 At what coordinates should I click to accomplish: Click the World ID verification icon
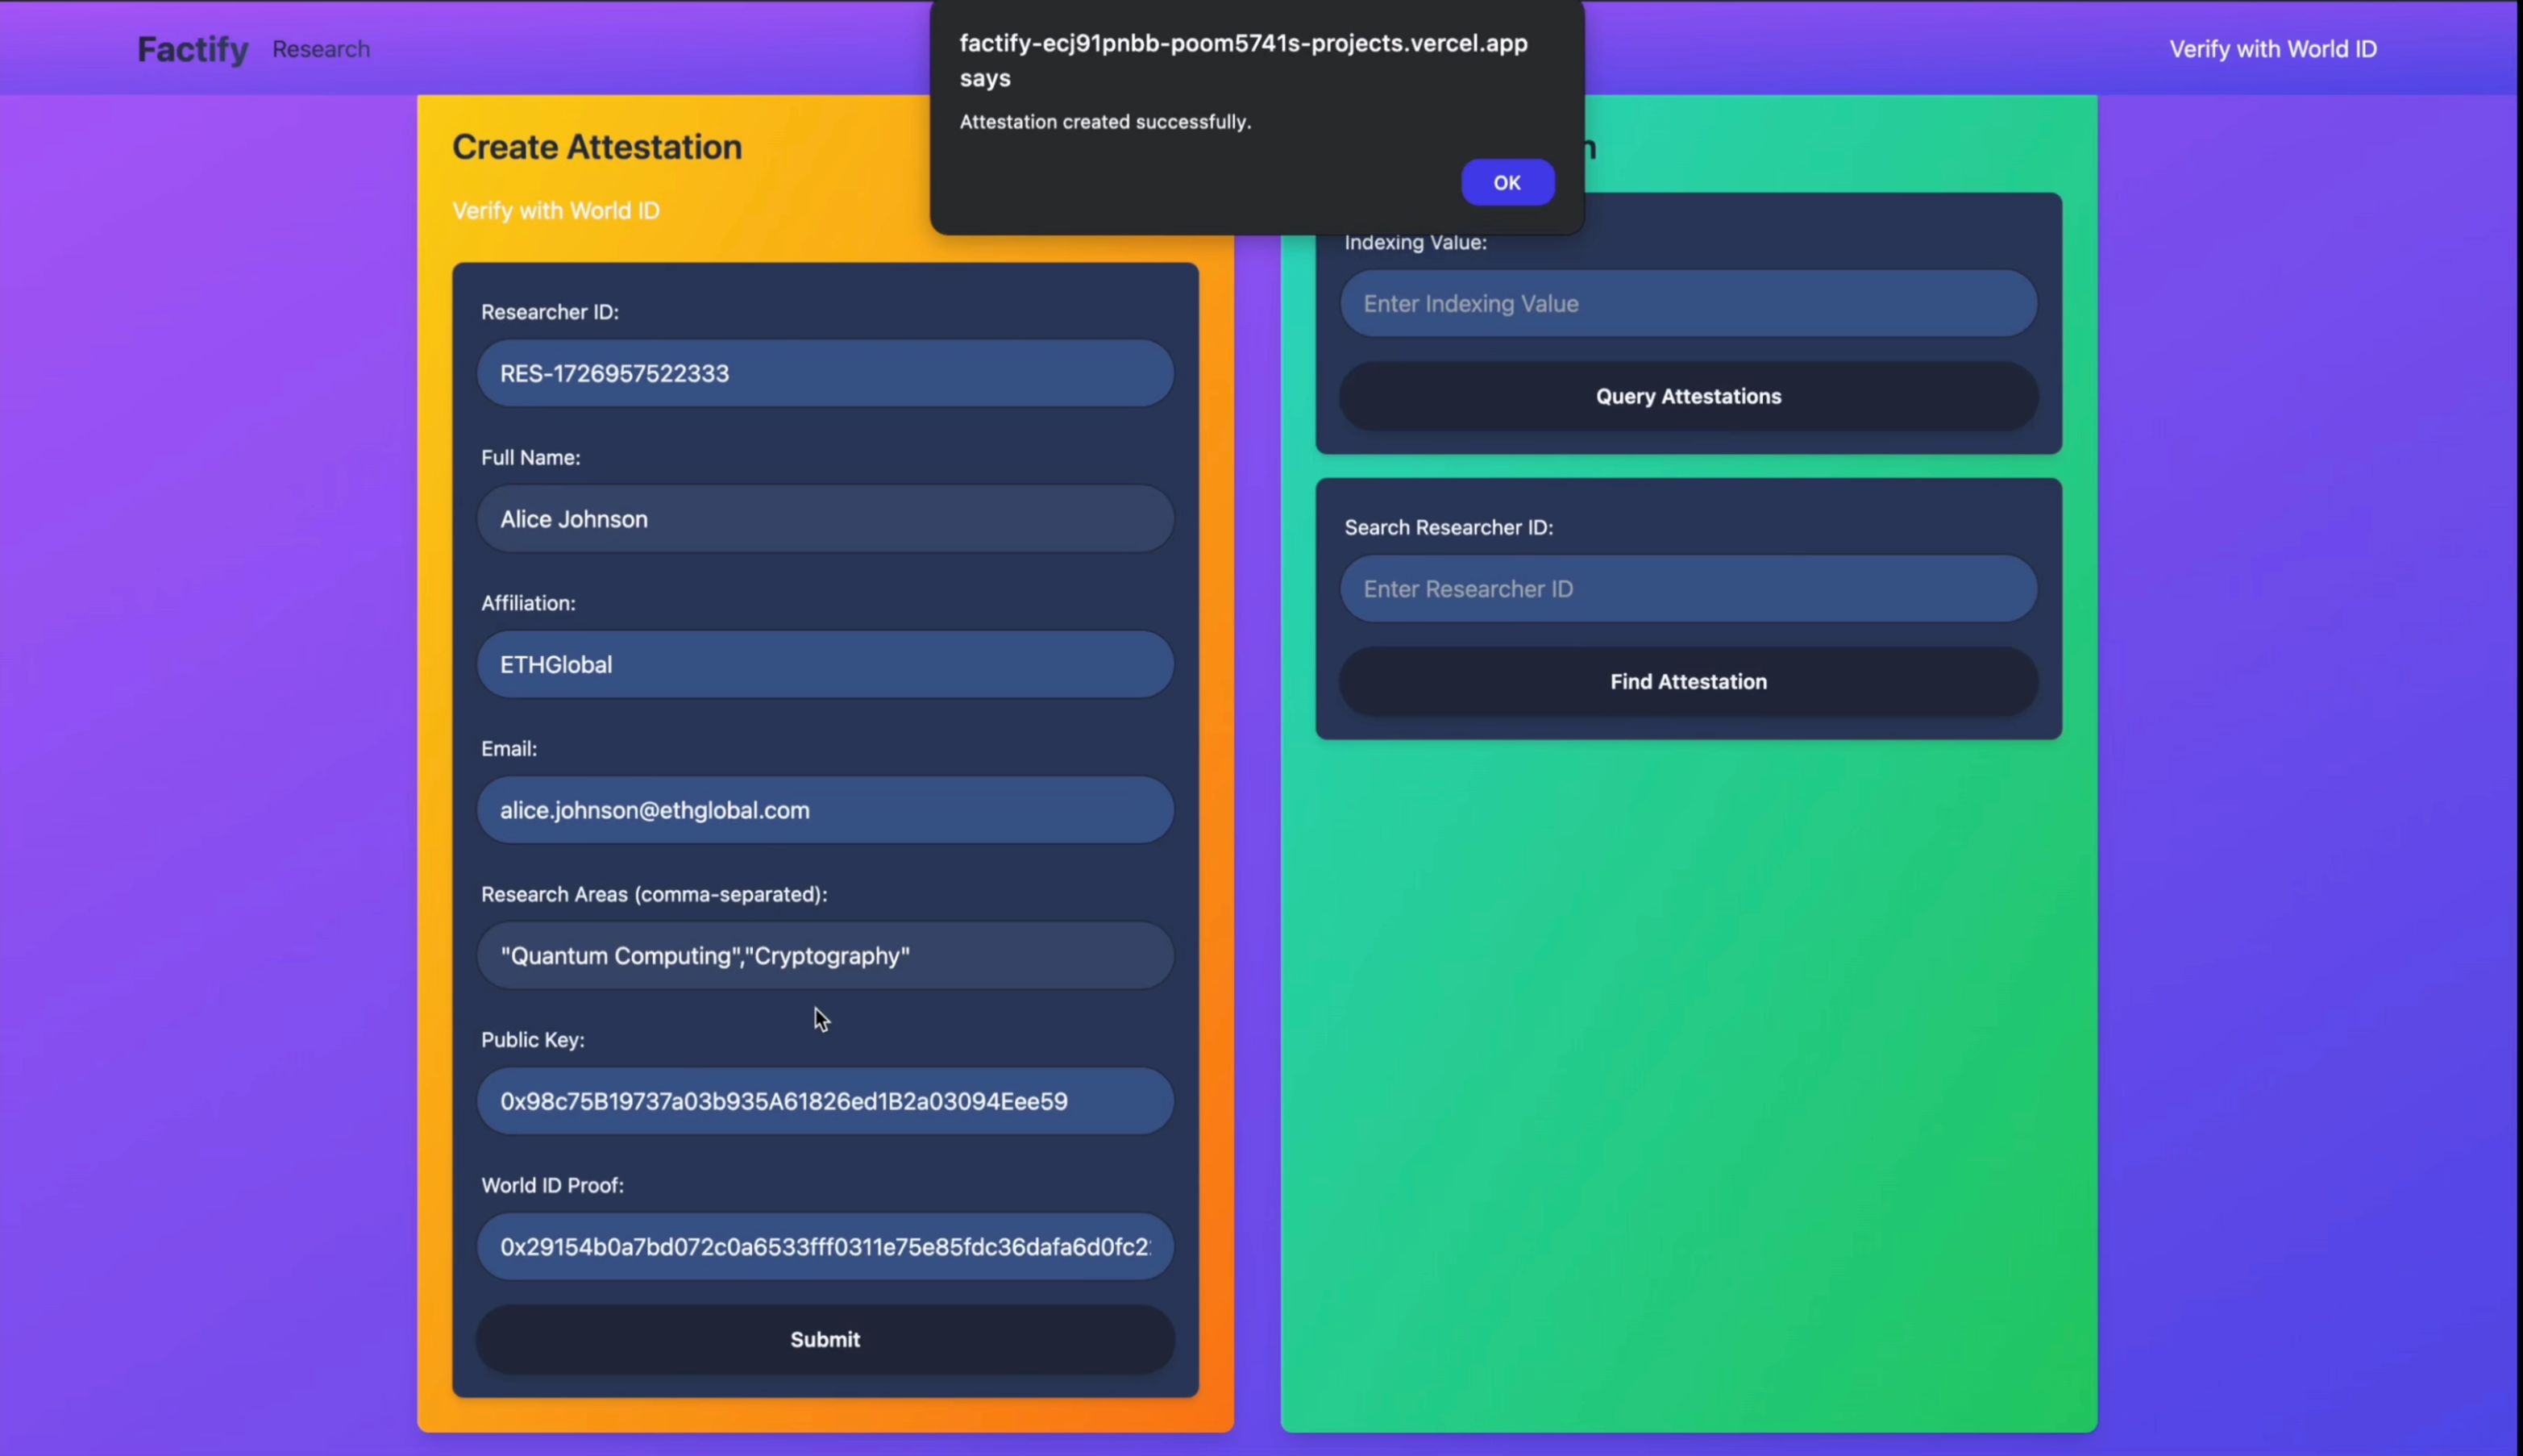[x=2272, y=47]
